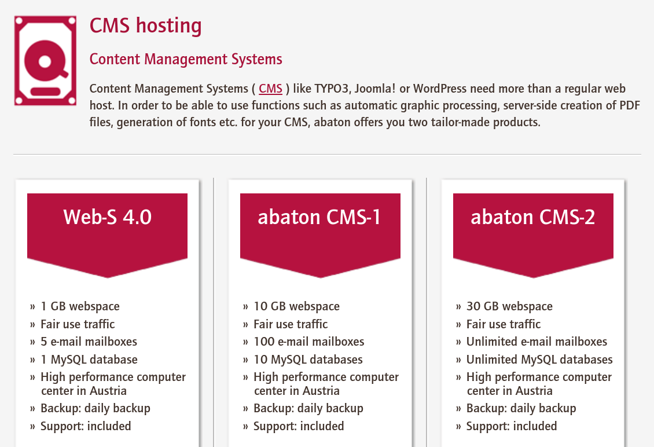Click 'Support: included' in Web-S 4.0
Screen dimensions: 654x447
(x=86, y=426)
